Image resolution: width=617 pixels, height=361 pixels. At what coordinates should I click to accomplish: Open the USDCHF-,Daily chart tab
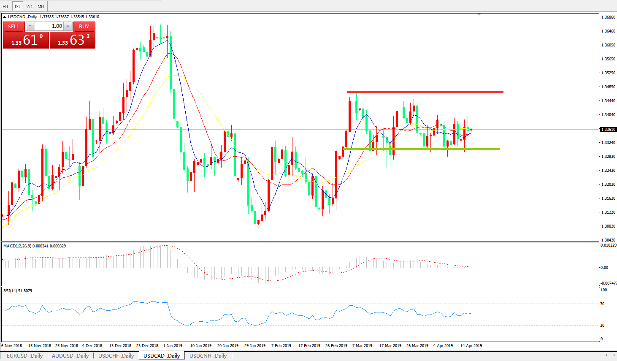116,356
